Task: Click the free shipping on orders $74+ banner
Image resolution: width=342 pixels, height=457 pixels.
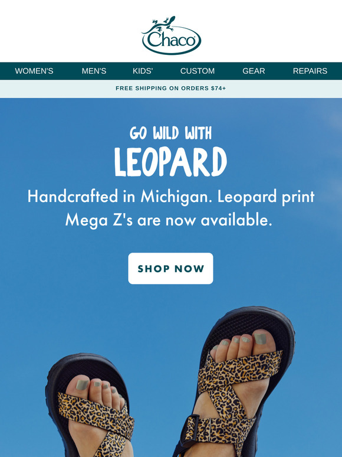Action: click(171, 89)
